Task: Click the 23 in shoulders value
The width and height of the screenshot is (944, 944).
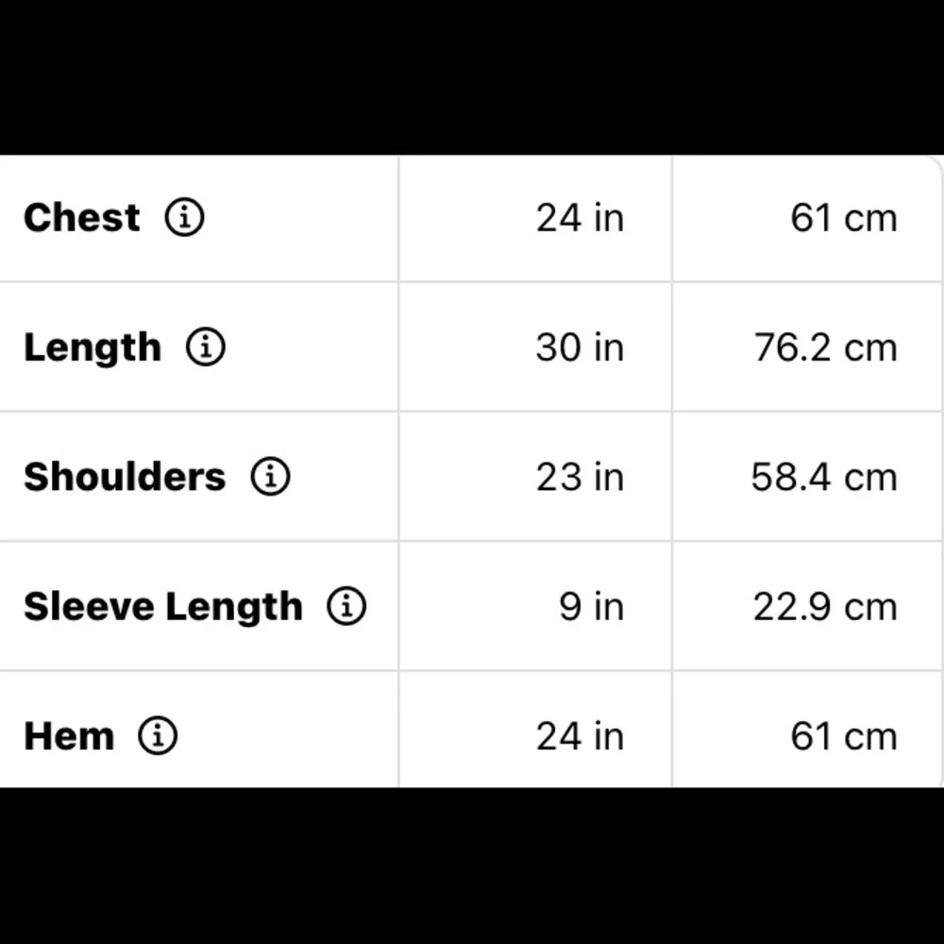Action: [x=580, y=477]
